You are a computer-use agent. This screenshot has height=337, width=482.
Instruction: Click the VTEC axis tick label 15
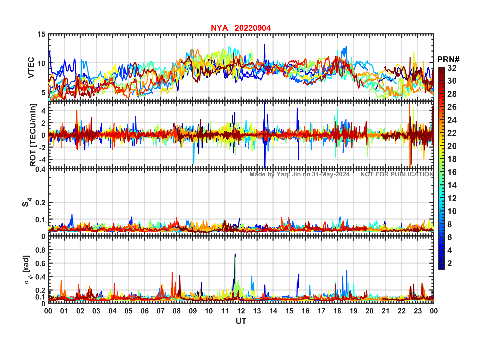[41, 34]
